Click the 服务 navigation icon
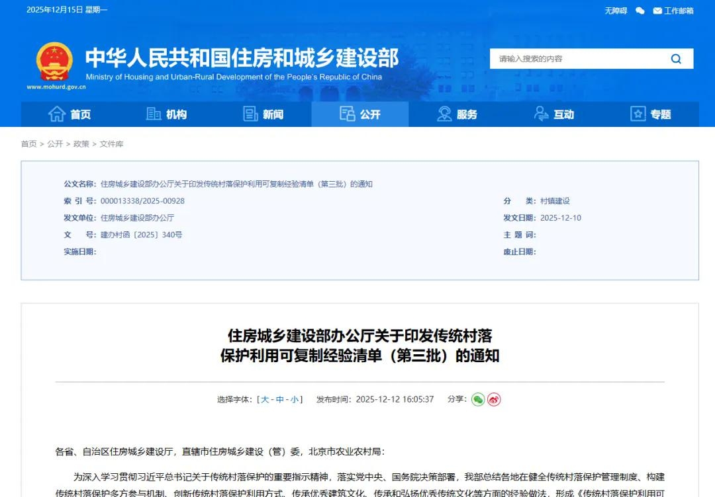The image size is (715, 497). coord(444,114)
